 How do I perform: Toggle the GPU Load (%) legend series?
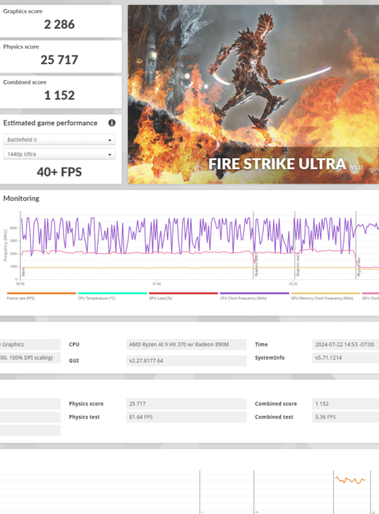pyautogui.click(x=183, y=296)
